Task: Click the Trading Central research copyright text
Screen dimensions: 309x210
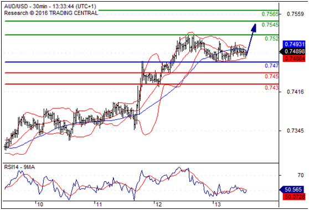Action: click(x=51, y=13)
